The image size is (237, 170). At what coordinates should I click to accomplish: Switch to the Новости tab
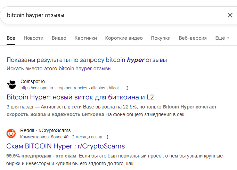33,38
